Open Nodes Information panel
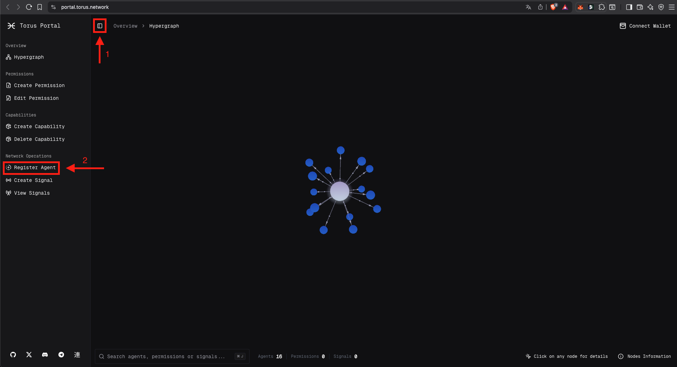The image size is (677, 367). [644, 356]
